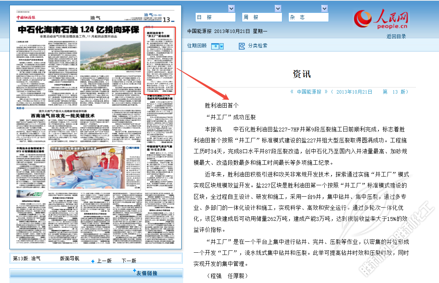Click the blue arrow icon beside 上一版
Image resolution: width=439 pixels, height=283 pixels.
[x=93, y=261]
